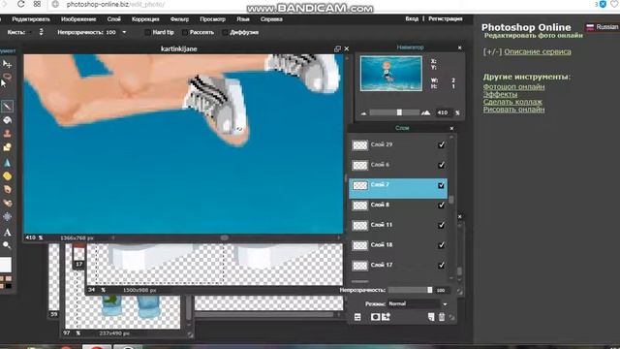Select the Burn tool below the sponge
This screenshot has height=349, width=620.
7,190
